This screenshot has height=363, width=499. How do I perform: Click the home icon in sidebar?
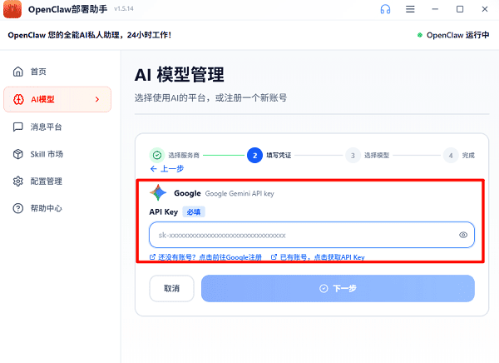(x=18, y=72)
